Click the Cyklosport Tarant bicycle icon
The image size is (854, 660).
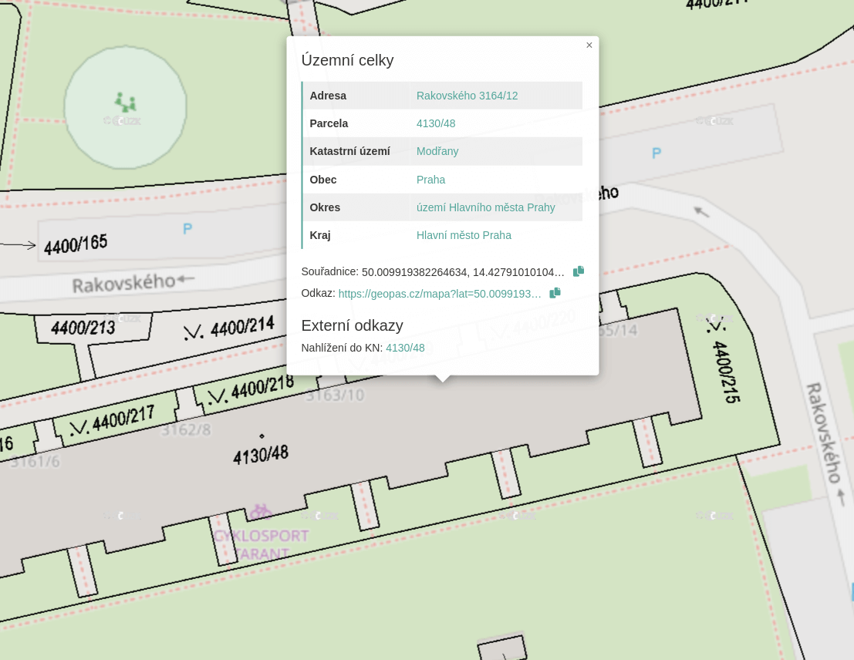[x=261, y=512]
